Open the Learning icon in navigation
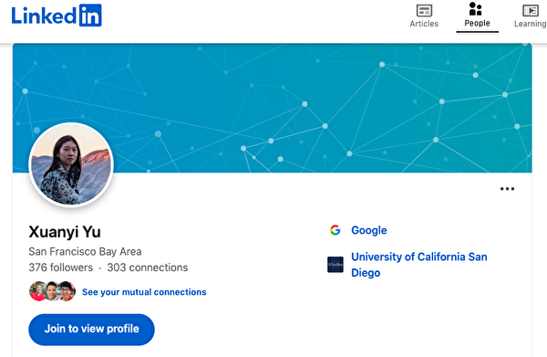This screenshot has width=547, height=357. point(531,10)
